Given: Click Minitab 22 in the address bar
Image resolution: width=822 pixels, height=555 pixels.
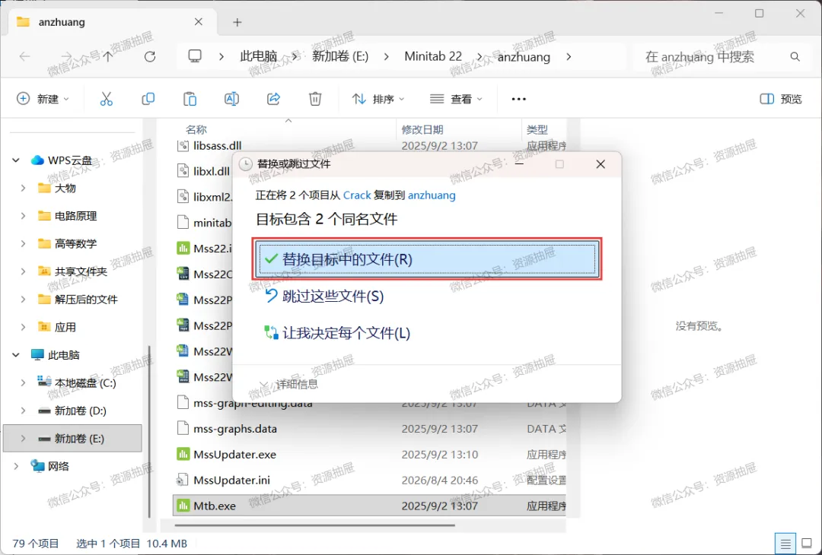Looking at the screenshot, I should (433, 56).
